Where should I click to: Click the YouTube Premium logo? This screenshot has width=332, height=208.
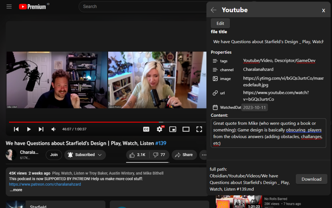click(x=32, y=7)
